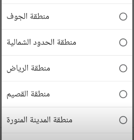This screenshot has width=134, height=140.
Task: Select the منطقة الرياض radio button
Action: (x=123, y=68)
